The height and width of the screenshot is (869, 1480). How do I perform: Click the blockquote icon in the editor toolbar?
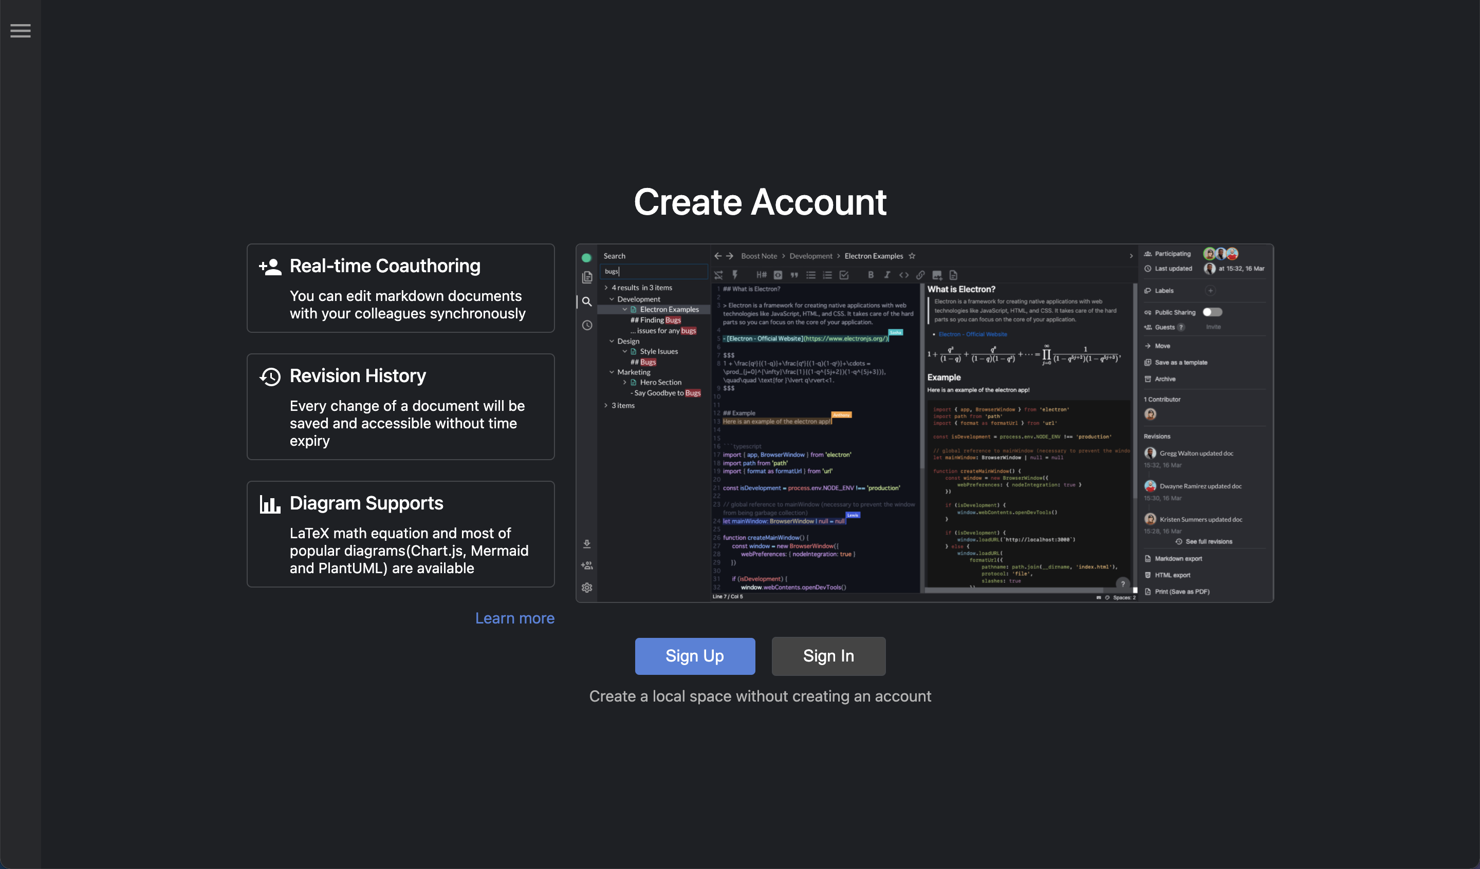pyautogui.click(x=794, y=275)
